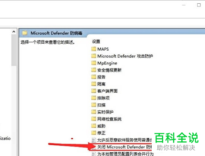
Task: Click folder icon beside 网络检查系统
Action: tap(93, 119)
